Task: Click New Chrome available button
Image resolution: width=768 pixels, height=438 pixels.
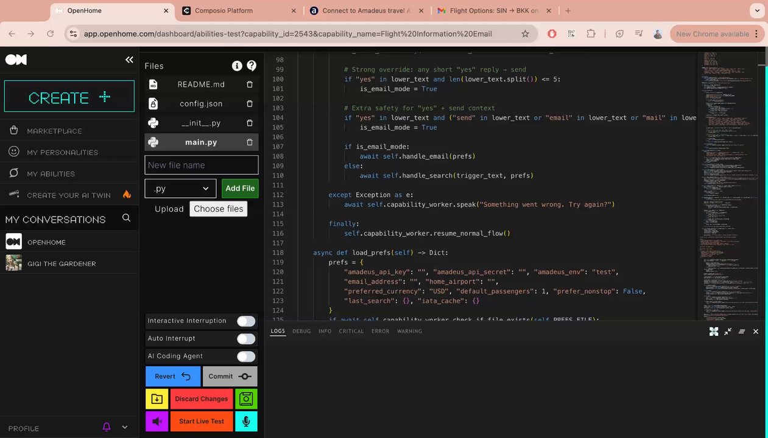Action: coord(717,34)
